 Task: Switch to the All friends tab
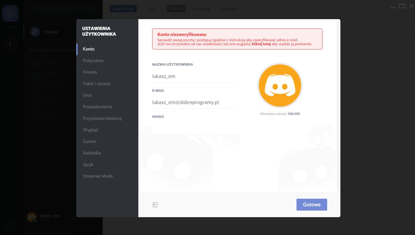coord(152,9)
